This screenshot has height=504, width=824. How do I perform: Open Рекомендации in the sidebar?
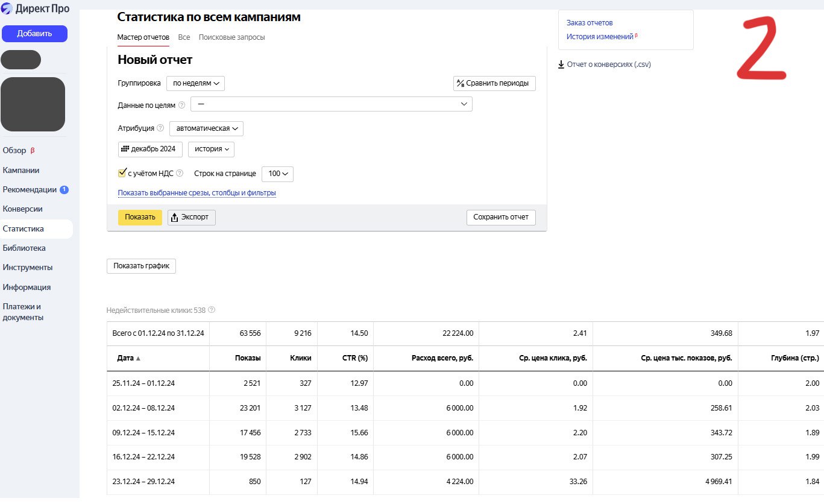30,189
